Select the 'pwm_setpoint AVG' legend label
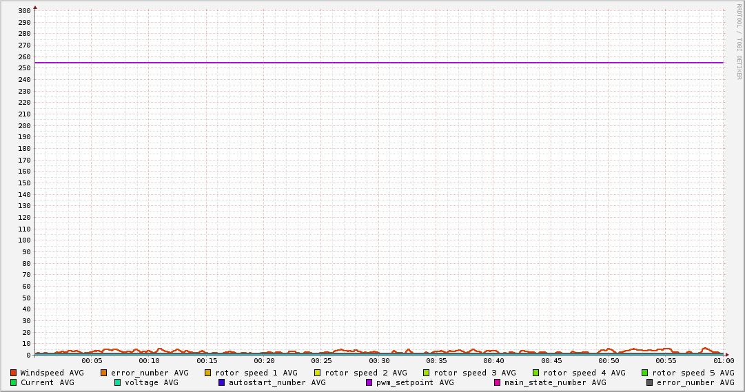Screen dimensions: 745x392 pos(415,382)
